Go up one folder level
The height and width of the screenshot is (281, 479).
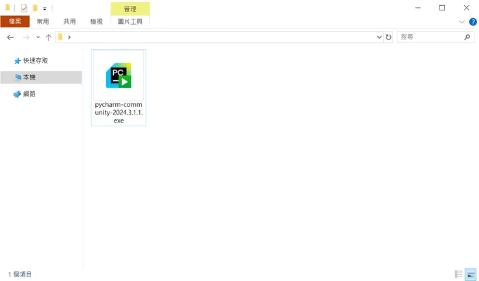pyautogui.click(x=49, y=38)
